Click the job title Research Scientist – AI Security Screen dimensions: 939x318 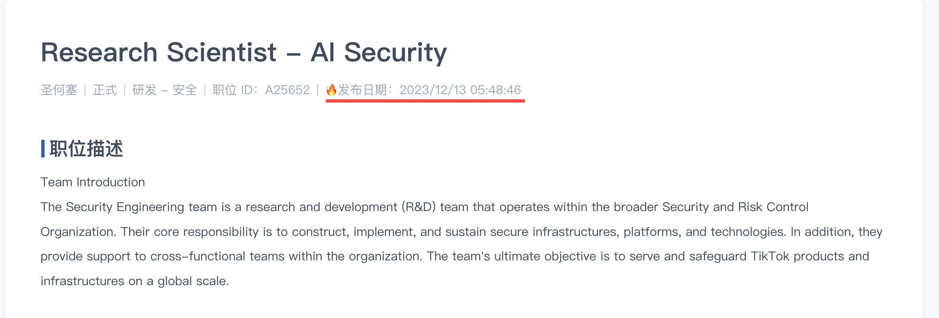tap(244, 52)
